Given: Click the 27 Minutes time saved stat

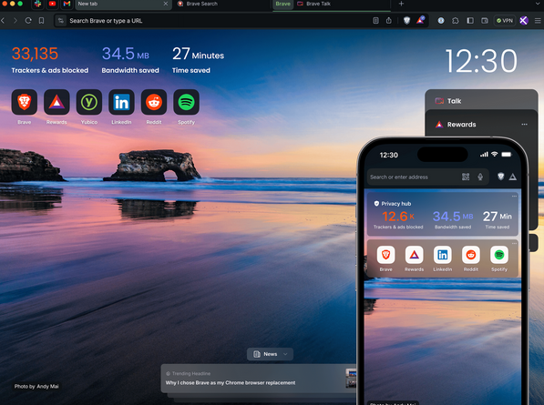Looking at the screenshot, I should click(198, 60).
